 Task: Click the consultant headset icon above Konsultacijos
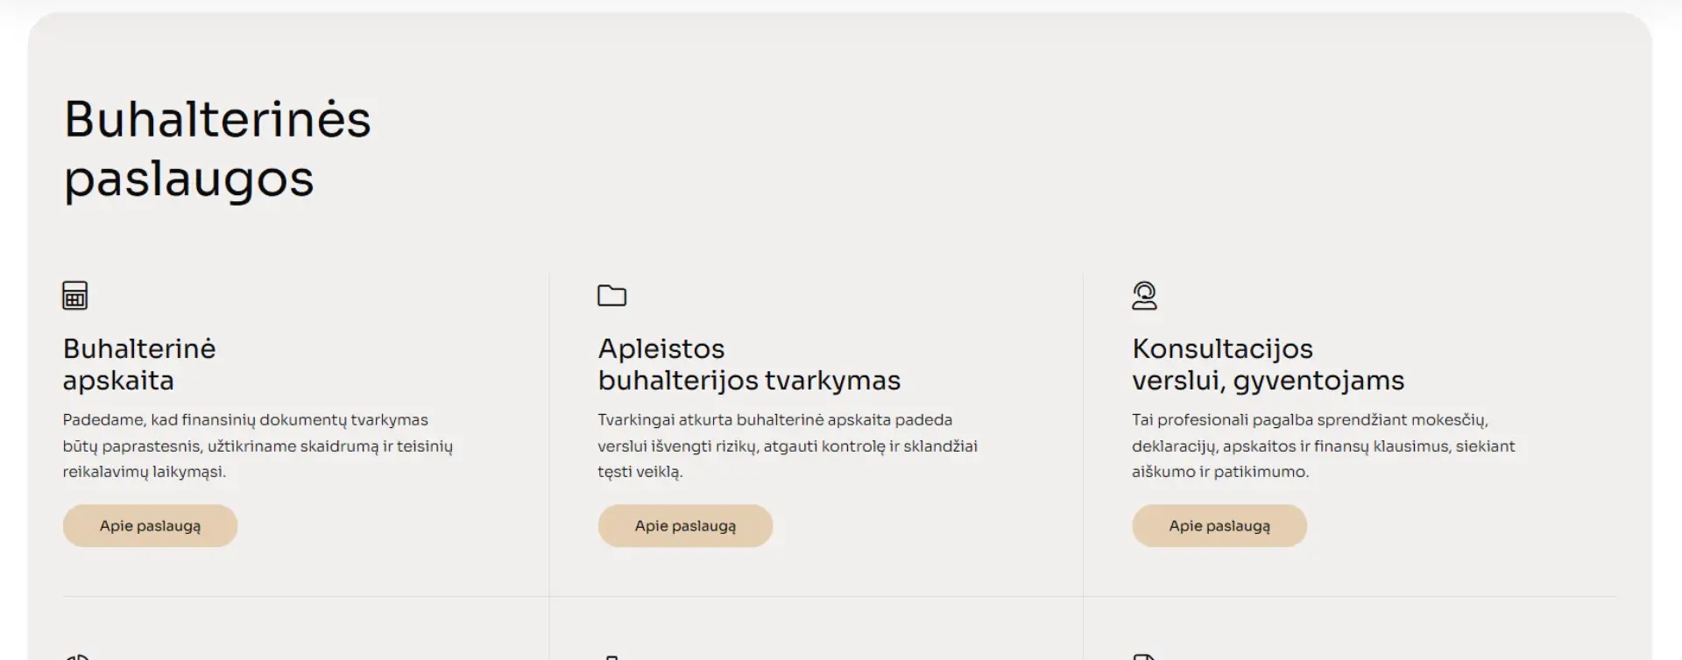pyautogui.click(x=1144, y=296)
